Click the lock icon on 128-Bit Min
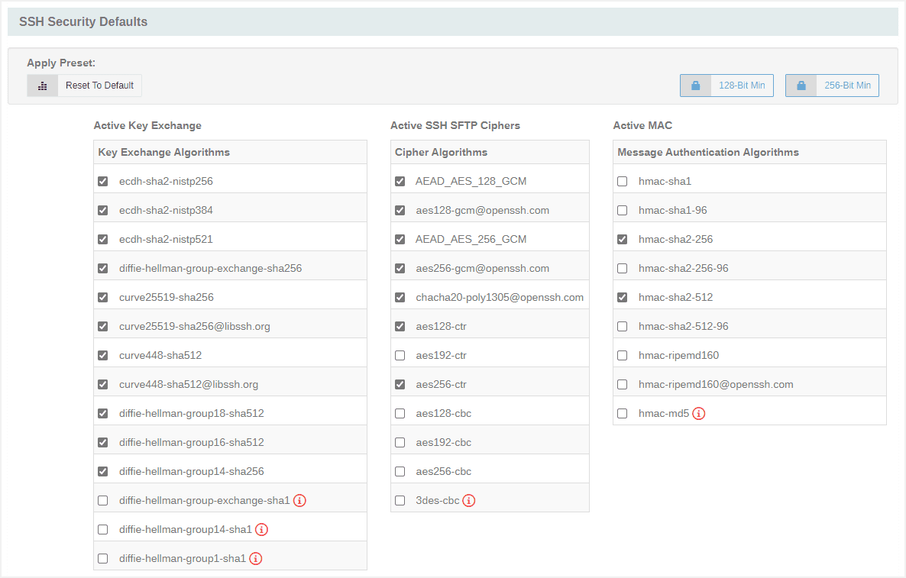Image resolution: width=906 pixels, height=578 pixels. [695, 85]
